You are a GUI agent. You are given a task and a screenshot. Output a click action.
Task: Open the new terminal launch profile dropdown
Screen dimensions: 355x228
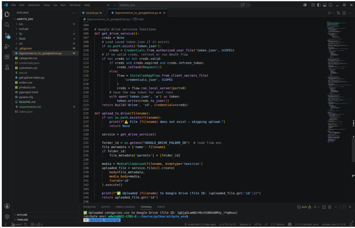point(319,207)
